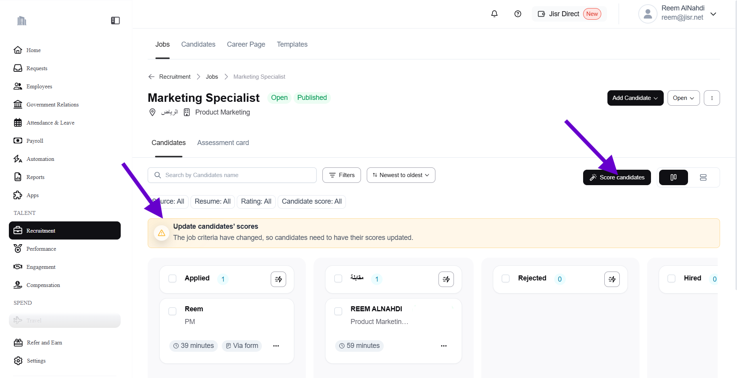Screen dimensions: 737x378
Task: Click the notifications bell icon
Action: pyautogui.click(x=494, y=14)
